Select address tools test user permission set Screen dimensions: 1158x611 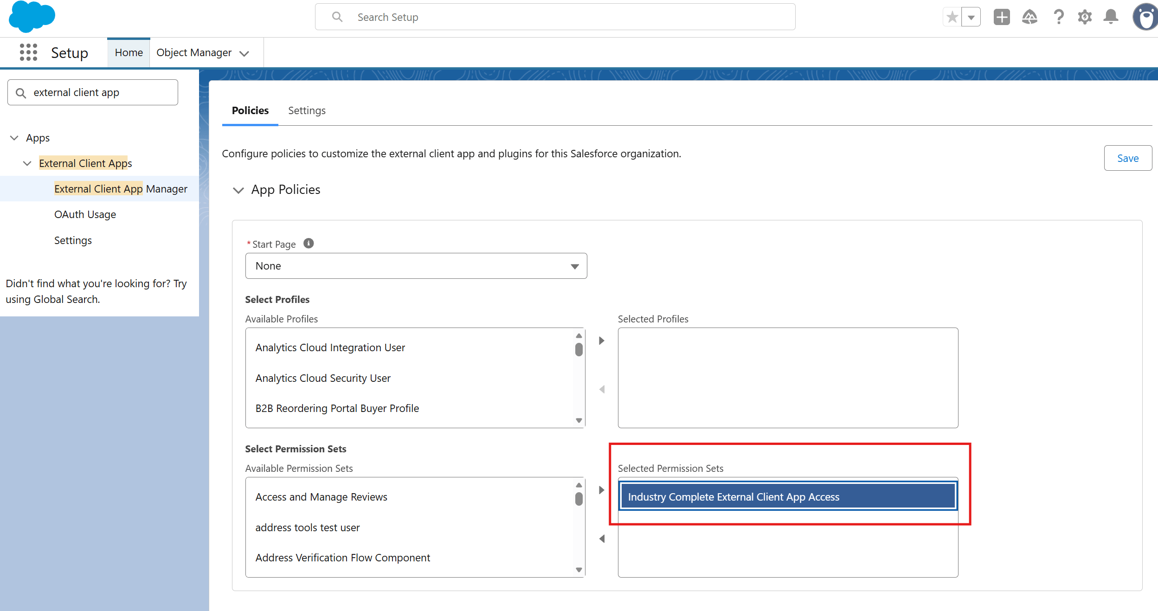(x=409, y=527)
